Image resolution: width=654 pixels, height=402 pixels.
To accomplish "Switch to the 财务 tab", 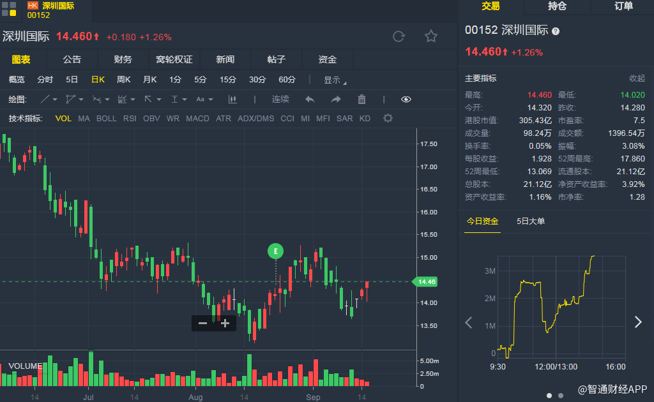I will [x=123, y=59].
